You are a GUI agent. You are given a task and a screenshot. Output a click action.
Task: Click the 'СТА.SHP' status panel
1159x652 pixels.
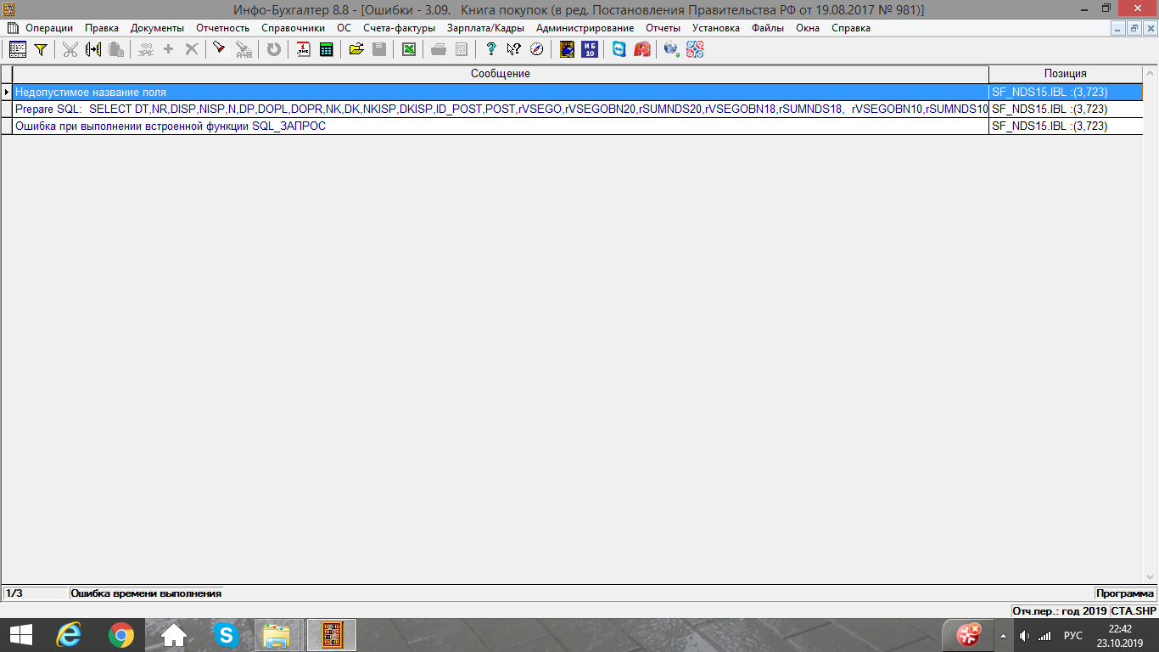[1134, 610]
